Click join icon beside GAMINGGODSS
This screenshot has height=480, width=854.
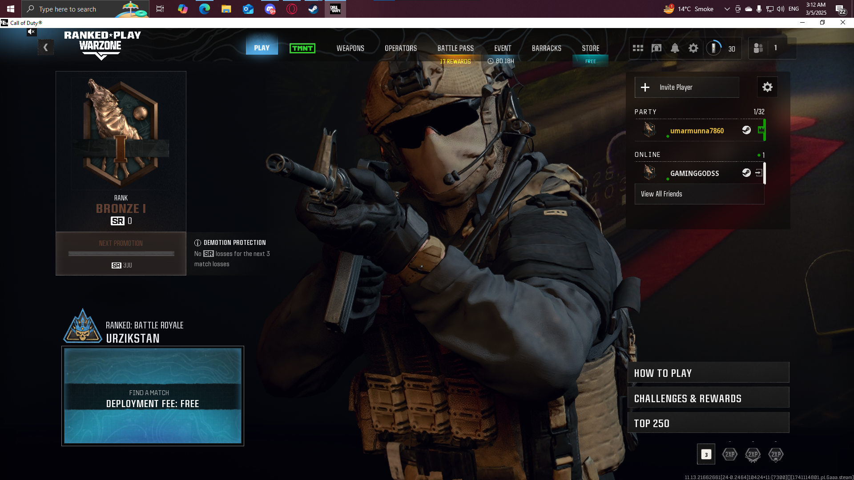(759, 172)
